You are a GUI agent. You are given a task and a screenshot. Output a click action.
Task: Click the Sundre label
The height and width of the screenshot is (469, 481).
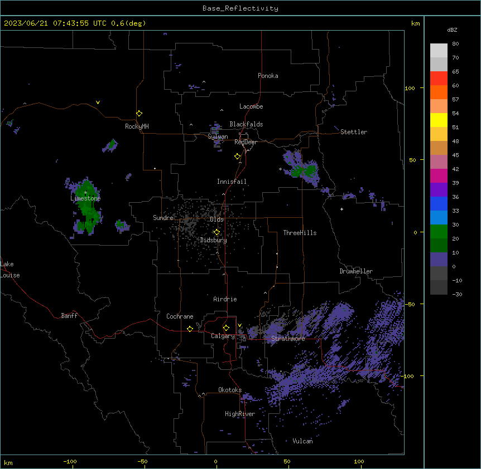point(163,218)
